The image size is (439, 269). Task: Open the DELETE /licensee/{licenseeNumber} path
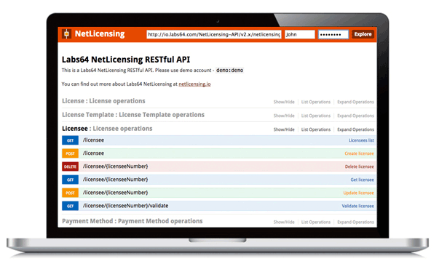coord(115,166)
